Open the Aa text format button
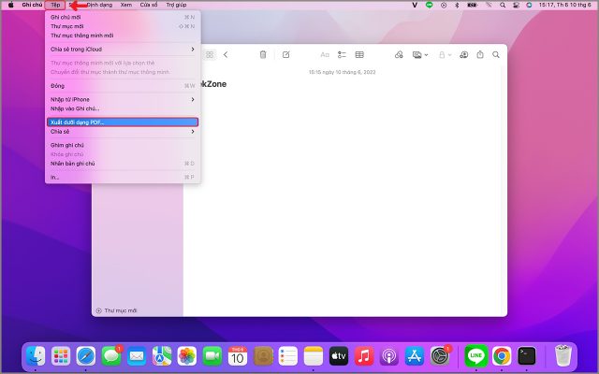The height and width of the screenshot is (374, 599). (x=325, y=55)
